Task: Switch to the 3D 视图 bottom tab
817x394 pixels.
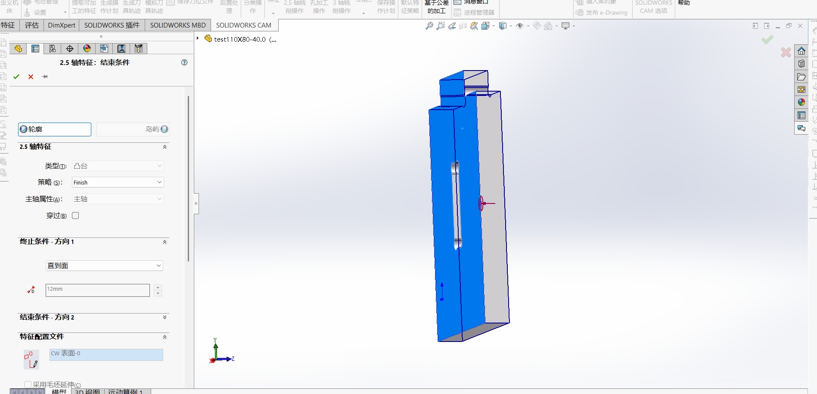Action: [87, 391]
